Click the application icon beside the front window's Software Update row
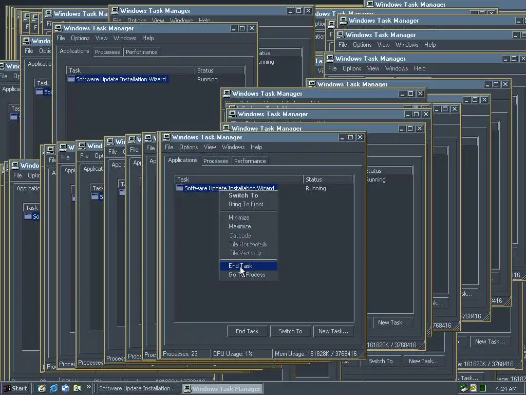 [179, 188]
